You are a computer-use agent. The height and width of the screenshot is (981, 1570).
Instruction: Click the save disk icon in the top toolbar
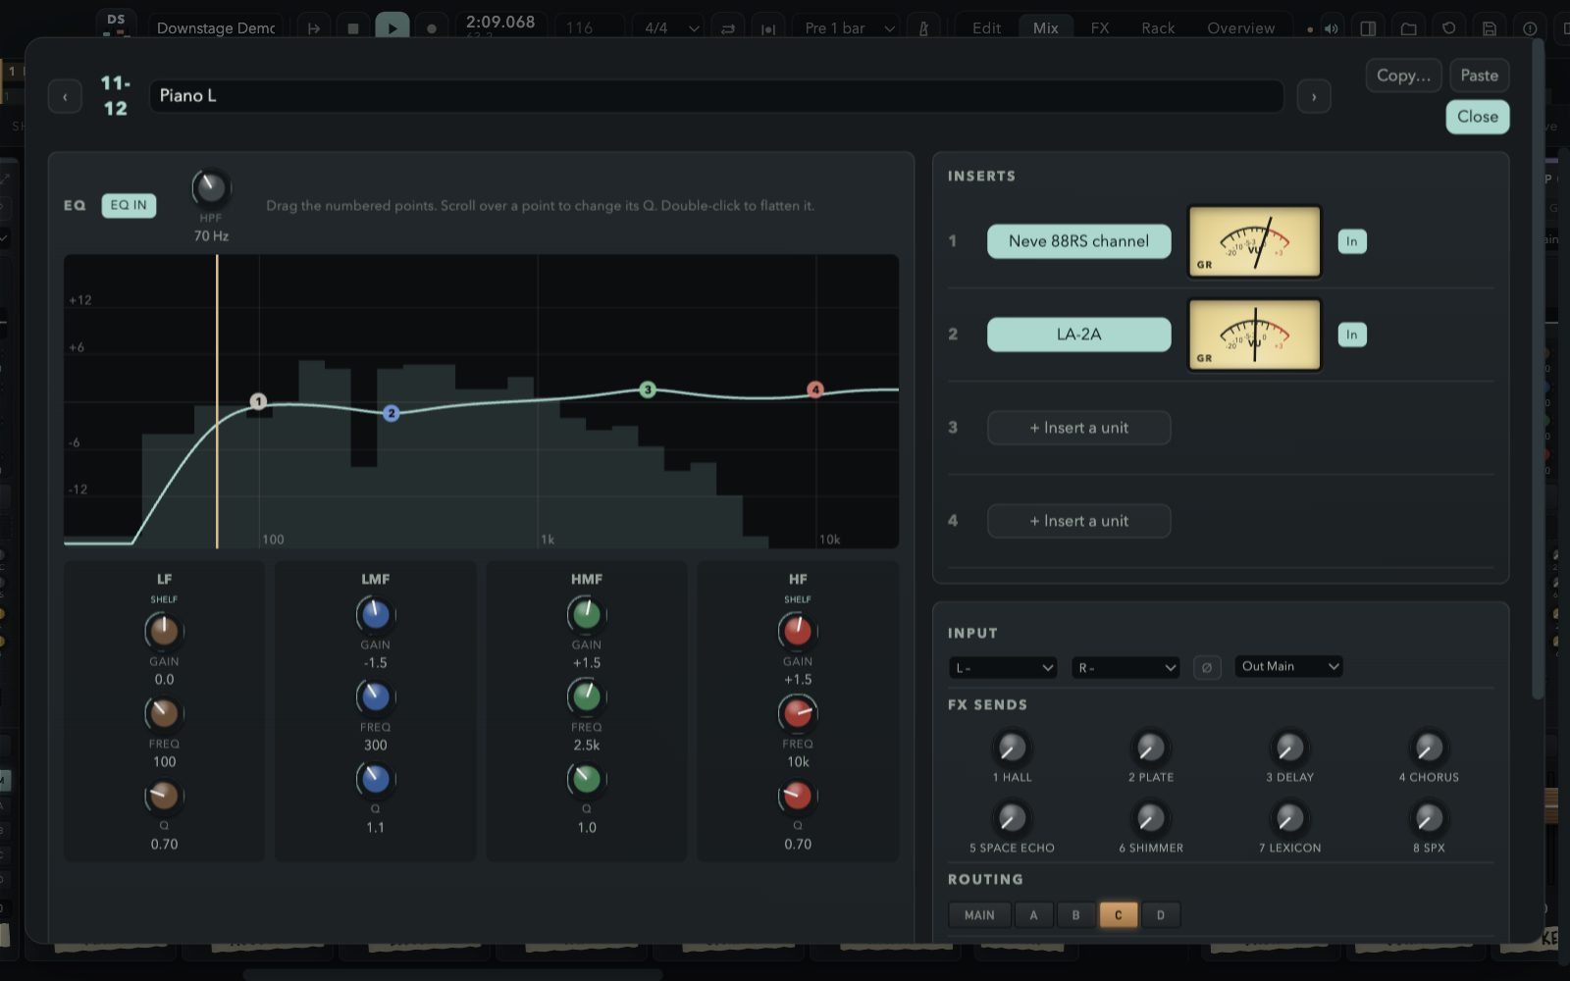(1490, 28)
